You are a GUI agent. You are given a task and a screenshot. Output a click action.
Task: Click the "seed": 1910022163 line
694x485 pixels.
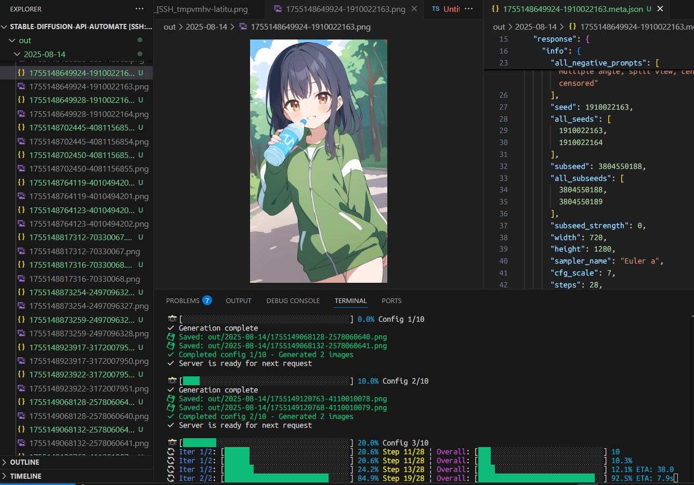(x=592, y=107)
